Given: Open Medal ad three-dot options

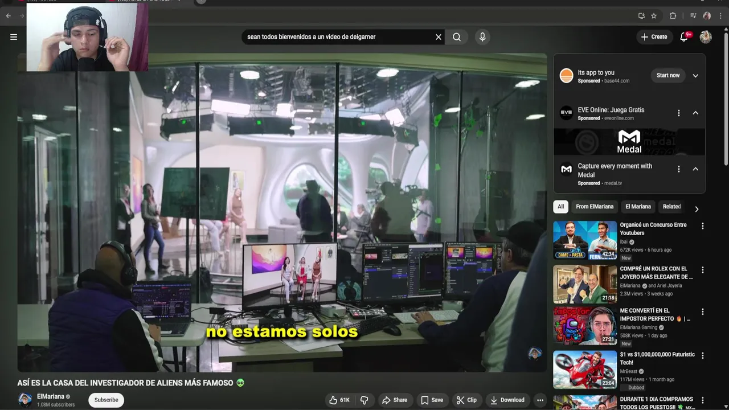Looking at the screenshot, I should tap(678, 169).
